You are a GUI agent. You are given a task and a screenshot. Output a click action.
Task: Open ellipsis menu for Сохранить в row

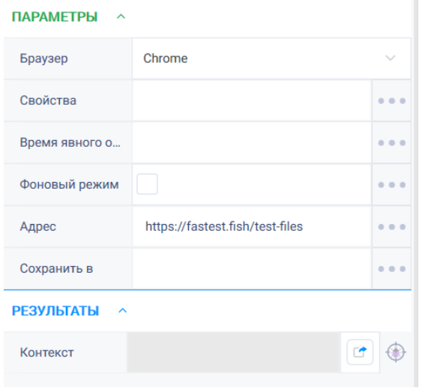pos(391,269)
